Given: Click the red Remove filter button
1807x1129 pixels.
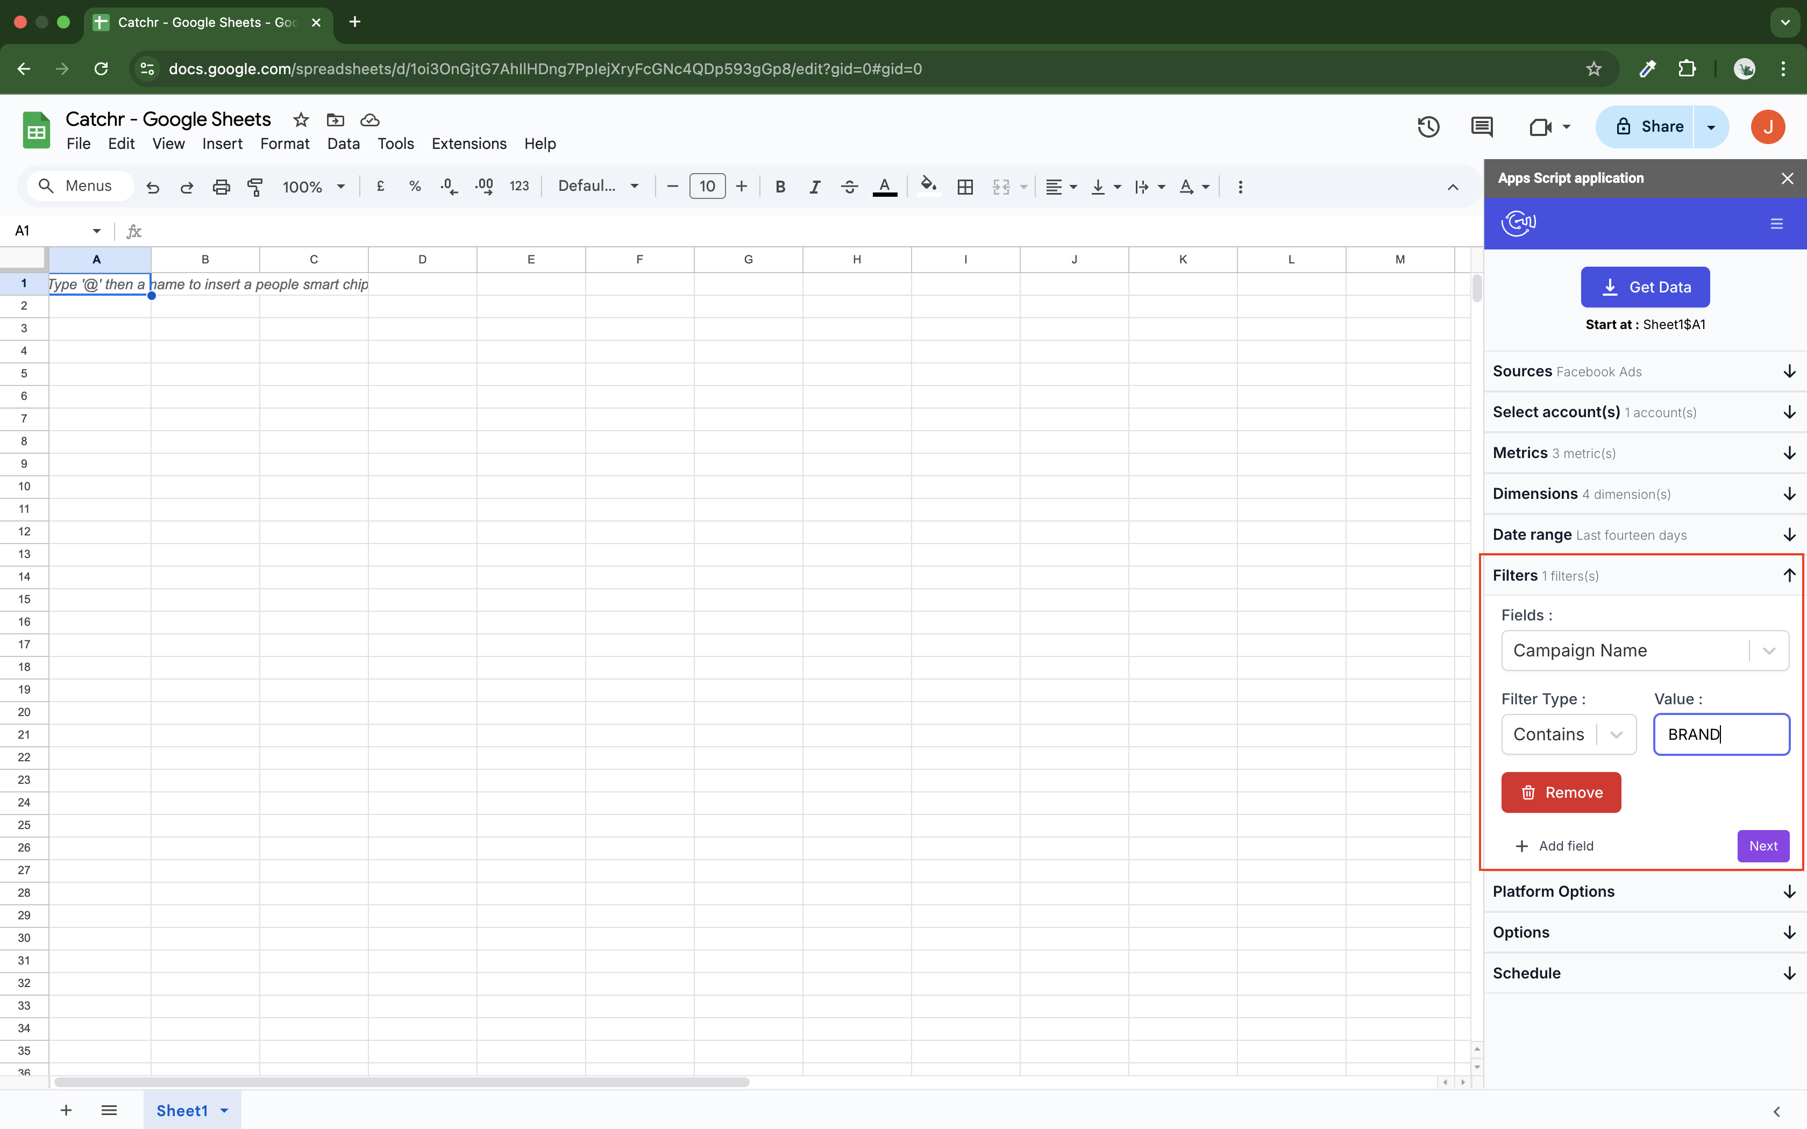Looking at the screenshot, I should tap(1561, 792).
